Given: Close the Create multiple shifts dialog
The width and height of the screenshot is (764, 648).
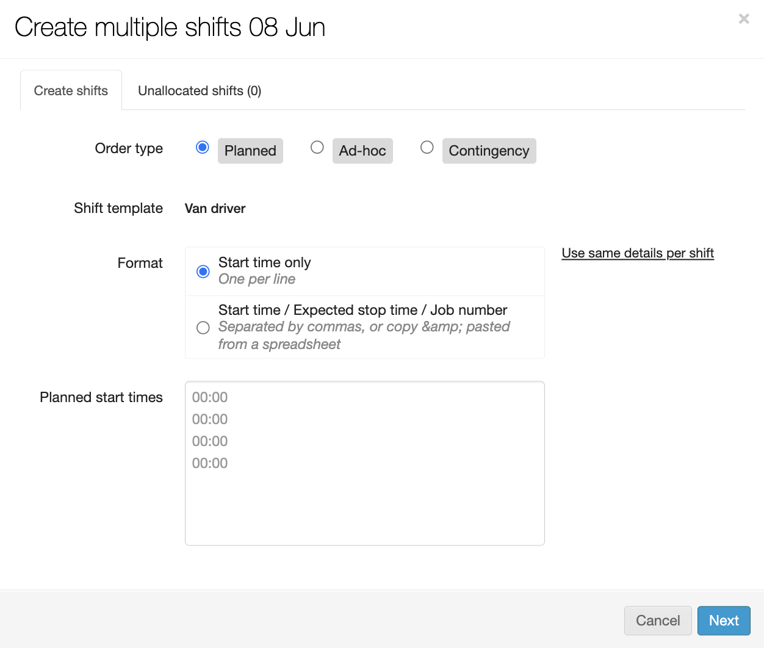Looking at the screenshot, I should [743, 19].
